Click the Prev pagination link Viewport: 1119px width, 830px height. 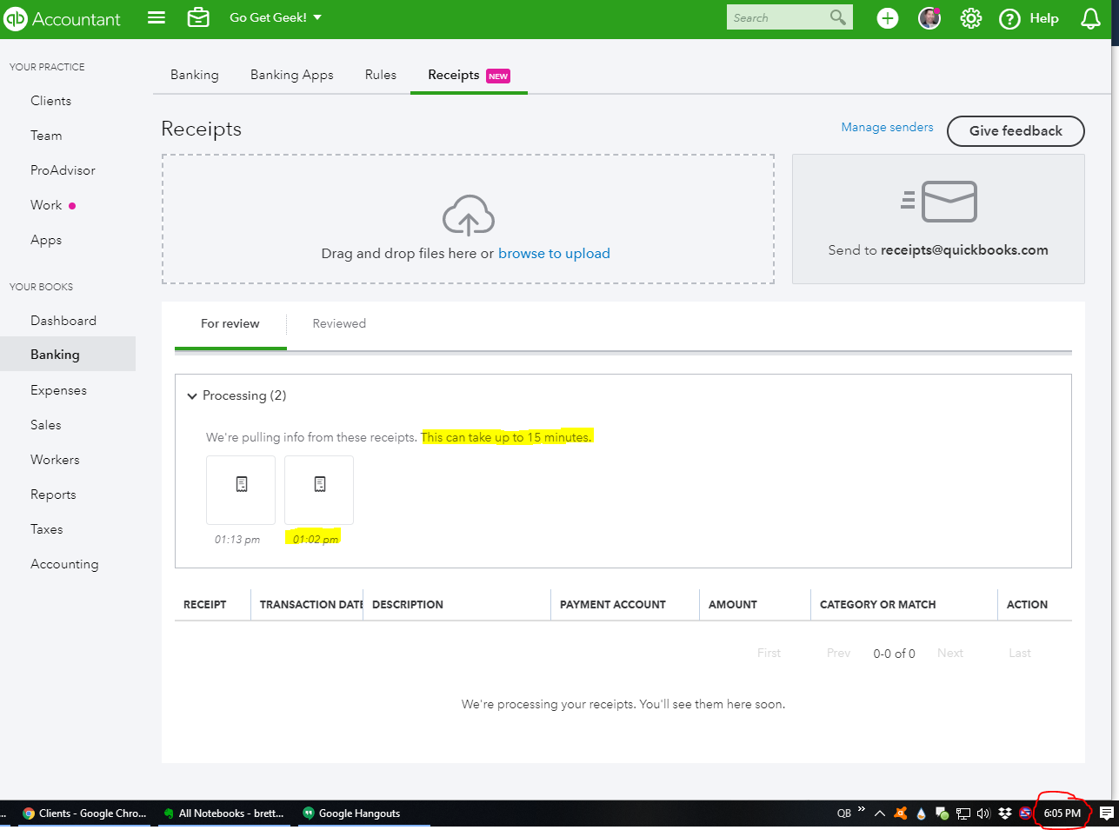pyautogui.click(x=839, y=653)
